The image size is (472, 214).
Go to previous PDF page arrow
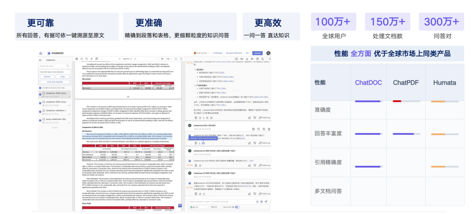157,59
